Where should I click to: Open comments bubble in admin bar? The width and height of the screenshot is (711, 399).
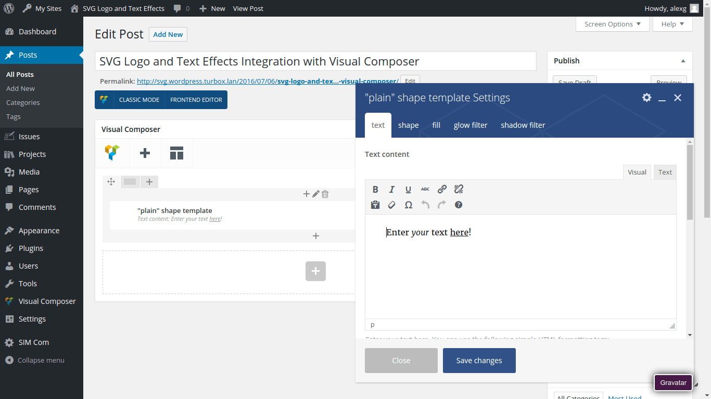(182, 8)
